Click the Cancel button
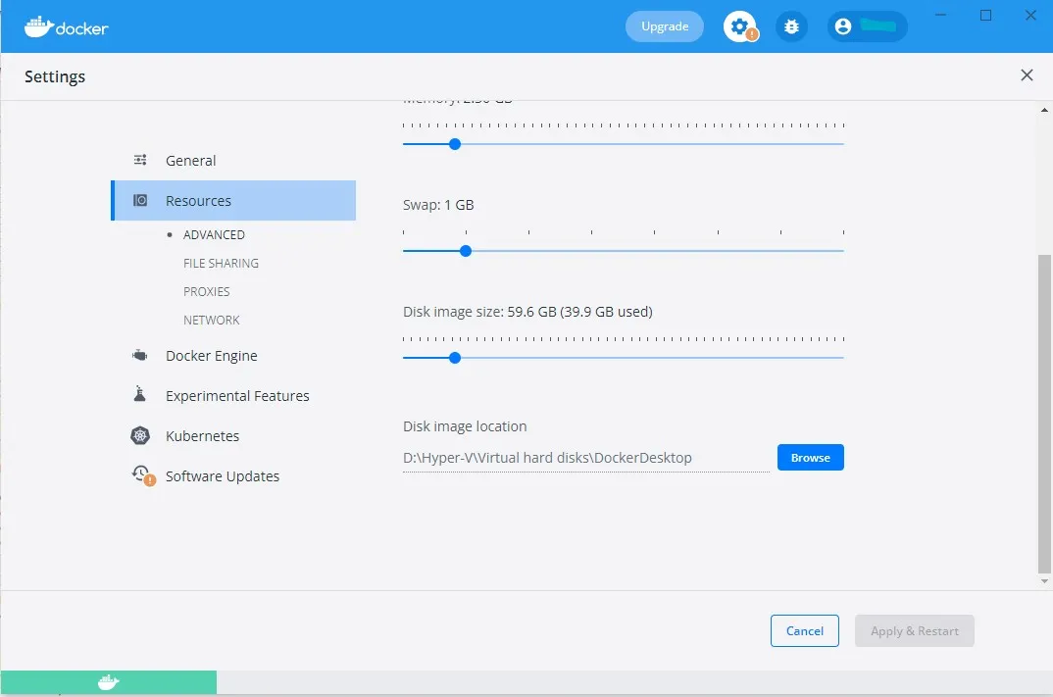The width and height of the screenshot is (1053, 697). (x=805, y=630)
